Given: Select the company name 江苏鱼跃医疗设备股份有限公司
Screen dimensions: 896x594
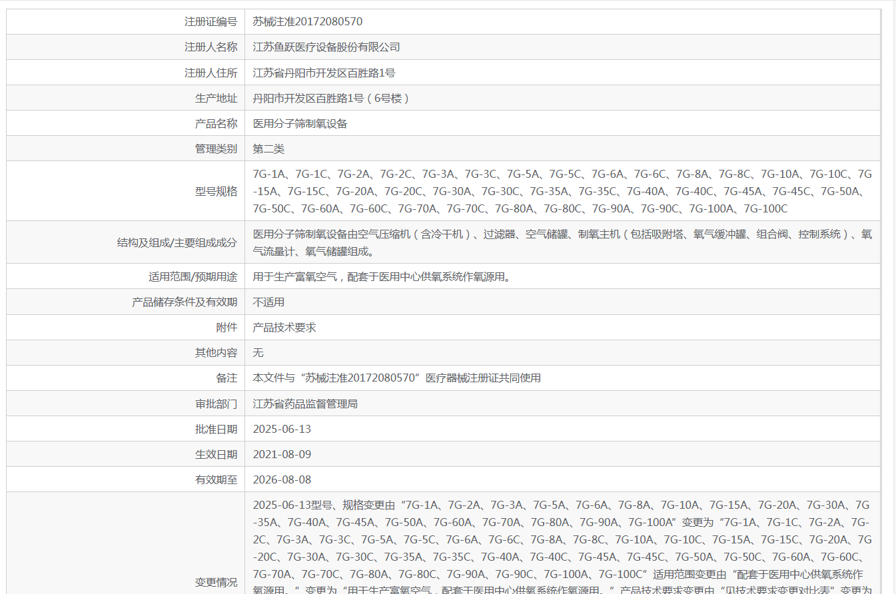Looking at the screenshot, I should [326, 47].
